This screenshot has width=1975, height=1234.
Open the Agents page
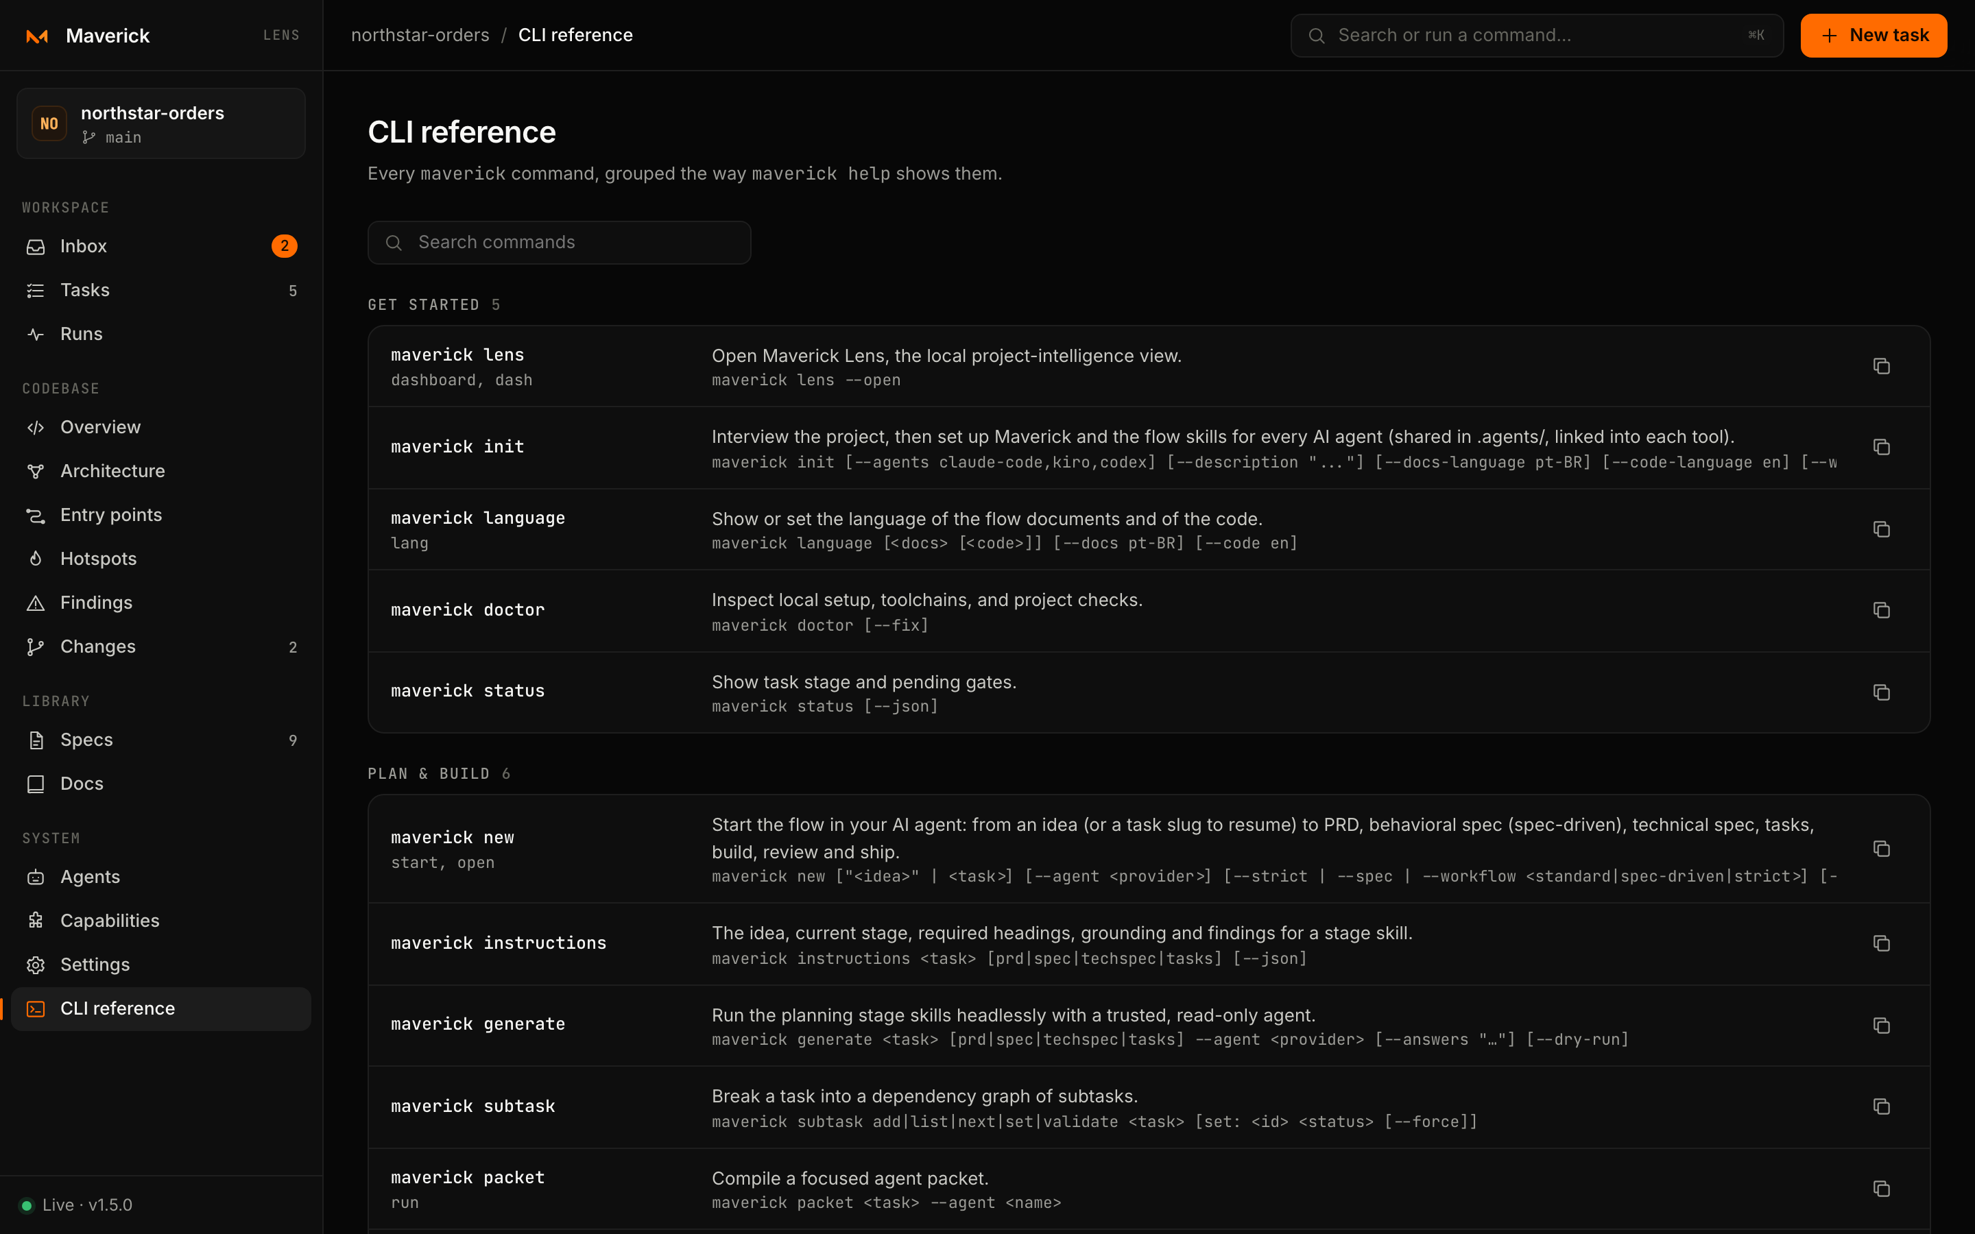coord(160,877)
